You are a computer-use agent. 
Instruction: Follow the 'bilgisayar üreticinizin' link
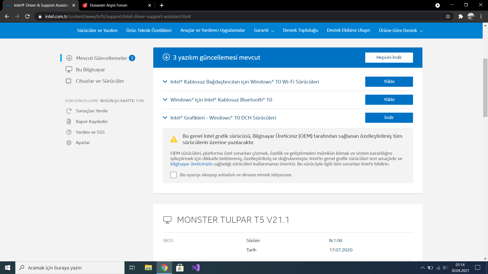click(191, 164)
